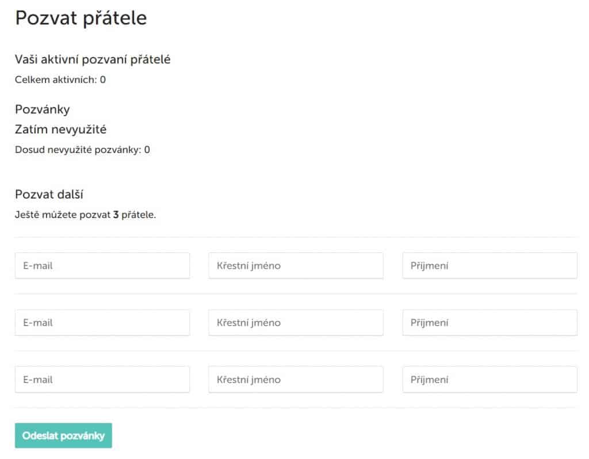Image resolution: width=589 pixels, height=459 pixels.
Task: Select the E-mail field in the third row
Action: pyautogui.click(x=102, y=380)
